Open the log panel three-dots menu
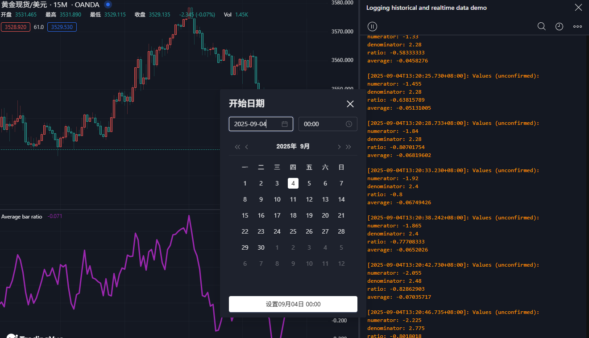This screenshot has width=589, height=338. tap(577, 26)
